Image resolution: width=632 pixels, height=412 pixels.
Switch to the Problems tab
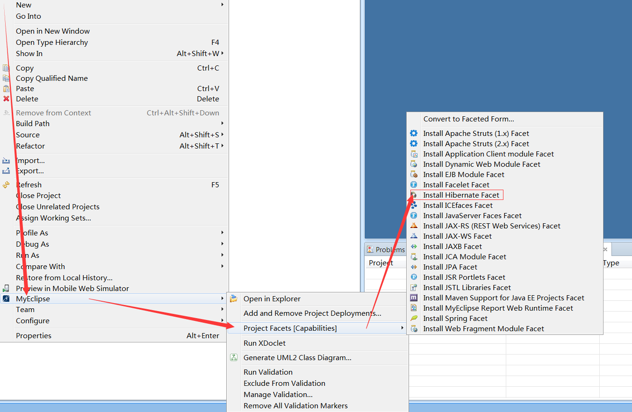tap(386, 249)
